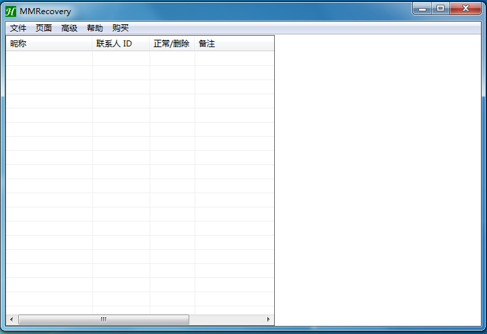Open the 文件 menu
The height and width of the screenshot is (334, 487).
tap(18, 28)
